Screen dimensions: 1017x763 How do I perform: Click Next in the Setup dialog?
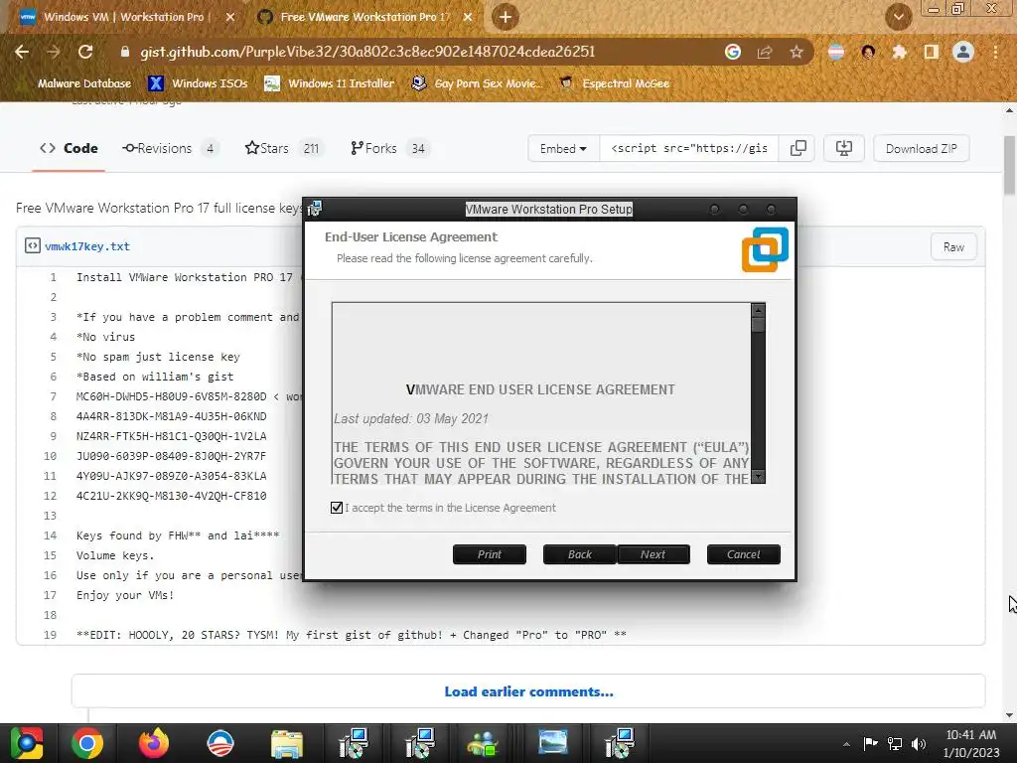click(x=654, y=554)
